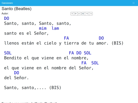Image resolution: width=138 pixels, height=103 pixels.
Task: Open the hamburger menu in navbar
Action: click(133, 3)
